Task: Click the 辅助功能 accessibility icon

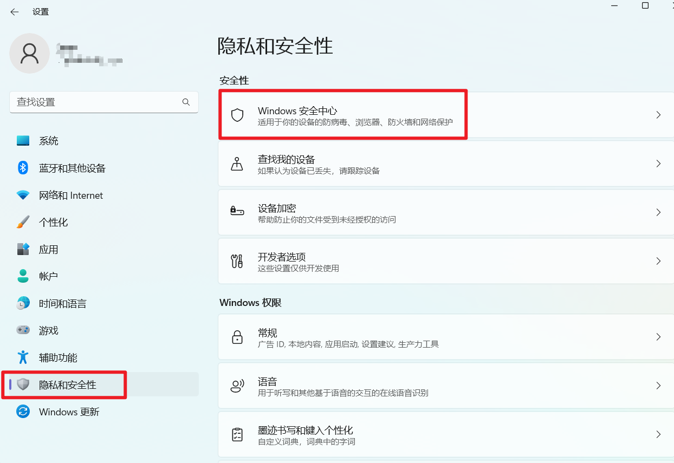Action: click(23, 357)
